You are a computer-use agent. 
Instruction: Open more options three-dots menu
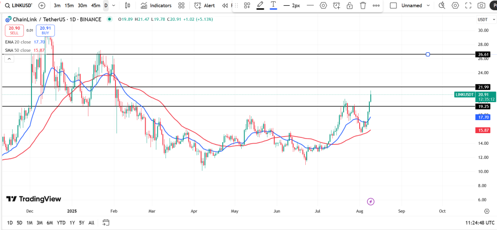coord(376,5)
